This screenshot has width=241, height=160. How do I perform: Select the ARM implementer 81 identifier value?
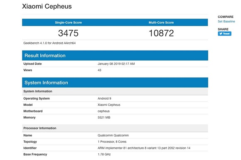coord(144,148)
